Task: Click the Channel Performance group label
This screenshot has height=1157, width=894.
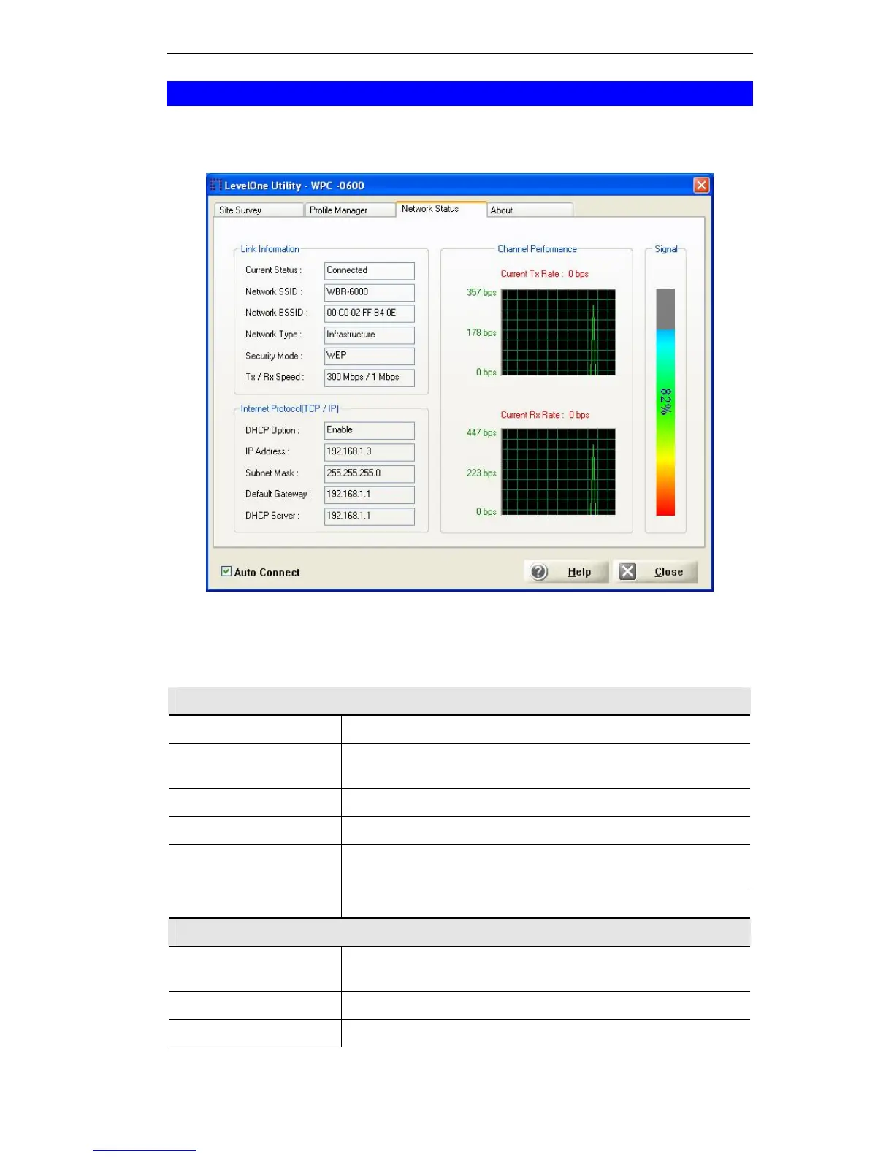Action: pos(538,249)
